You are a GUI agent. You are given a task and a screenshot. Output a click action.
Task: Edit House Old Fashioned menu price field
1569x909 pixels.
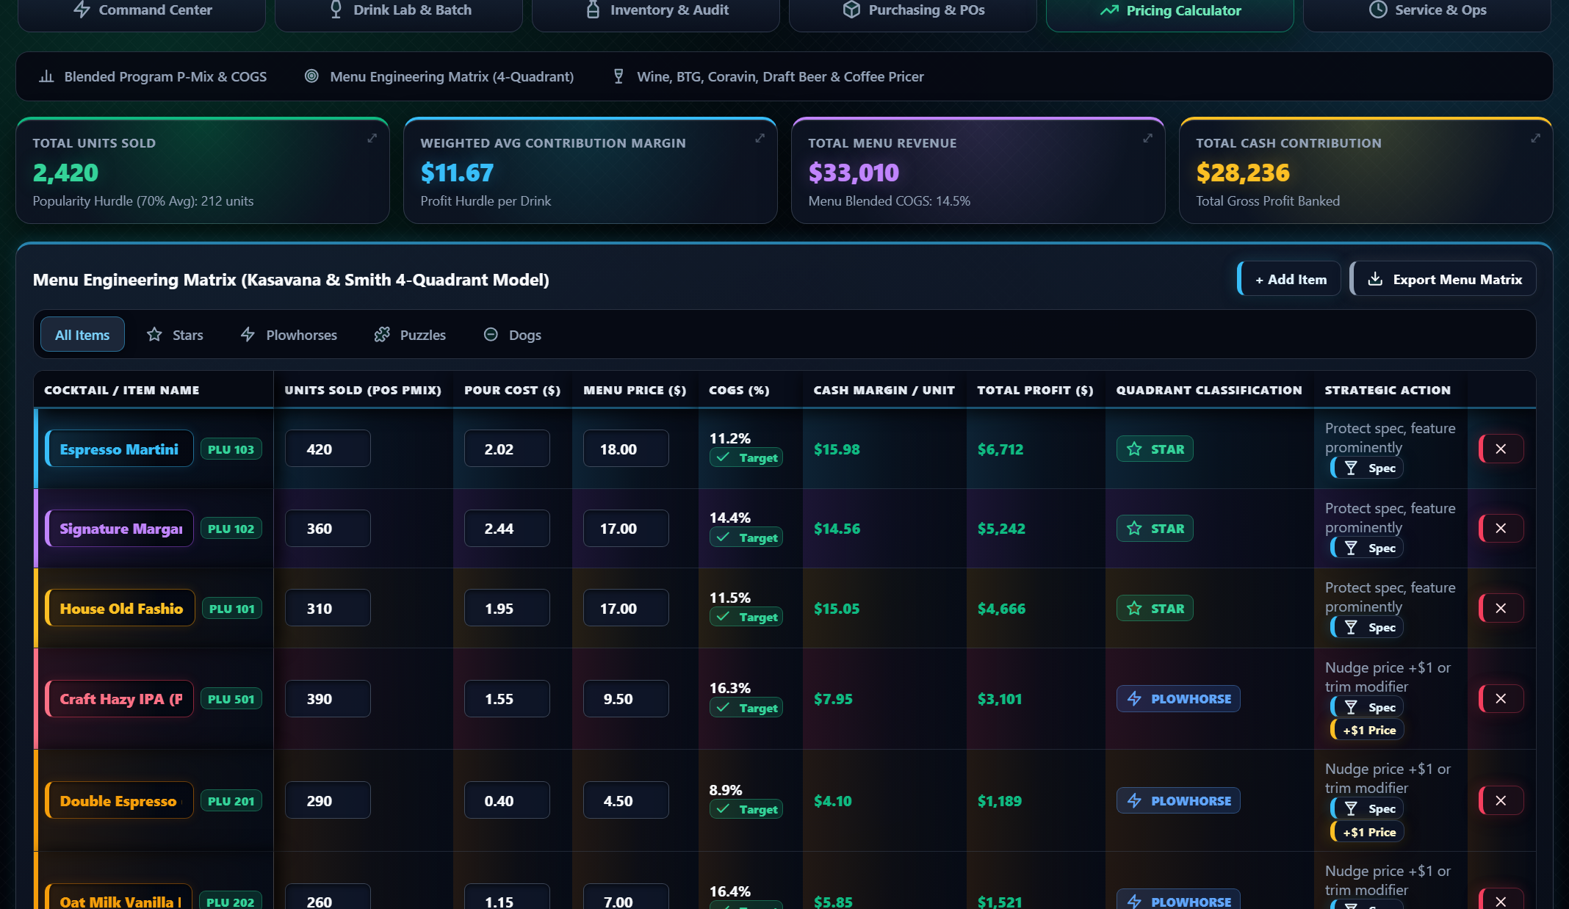tap(626, 608)
